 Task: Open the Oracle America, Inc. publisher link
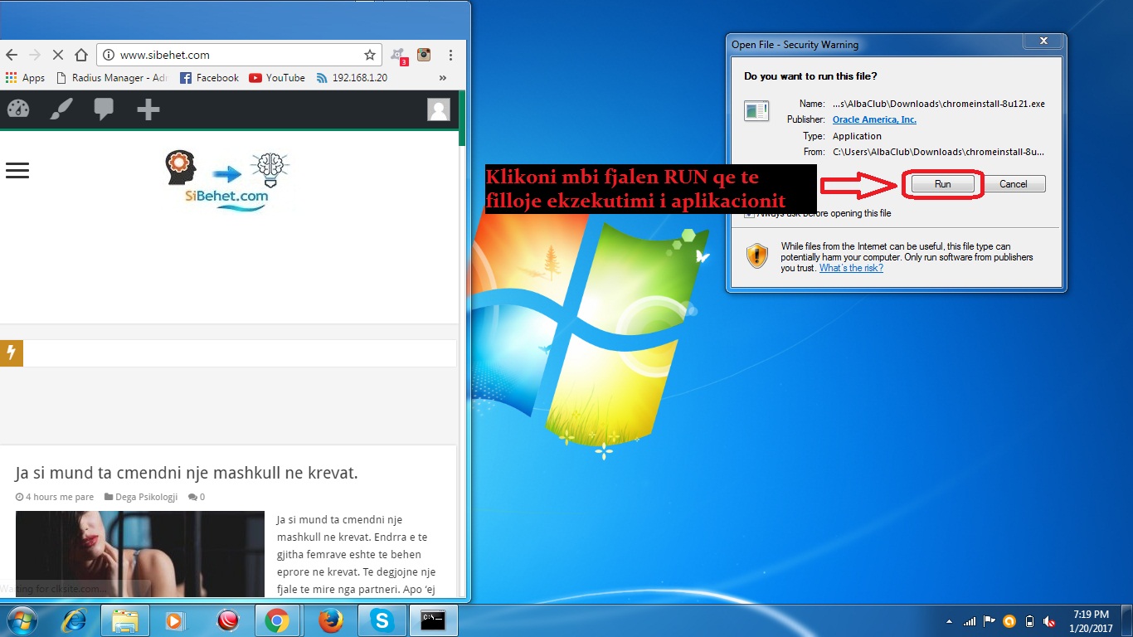click(x=874, y=119)
